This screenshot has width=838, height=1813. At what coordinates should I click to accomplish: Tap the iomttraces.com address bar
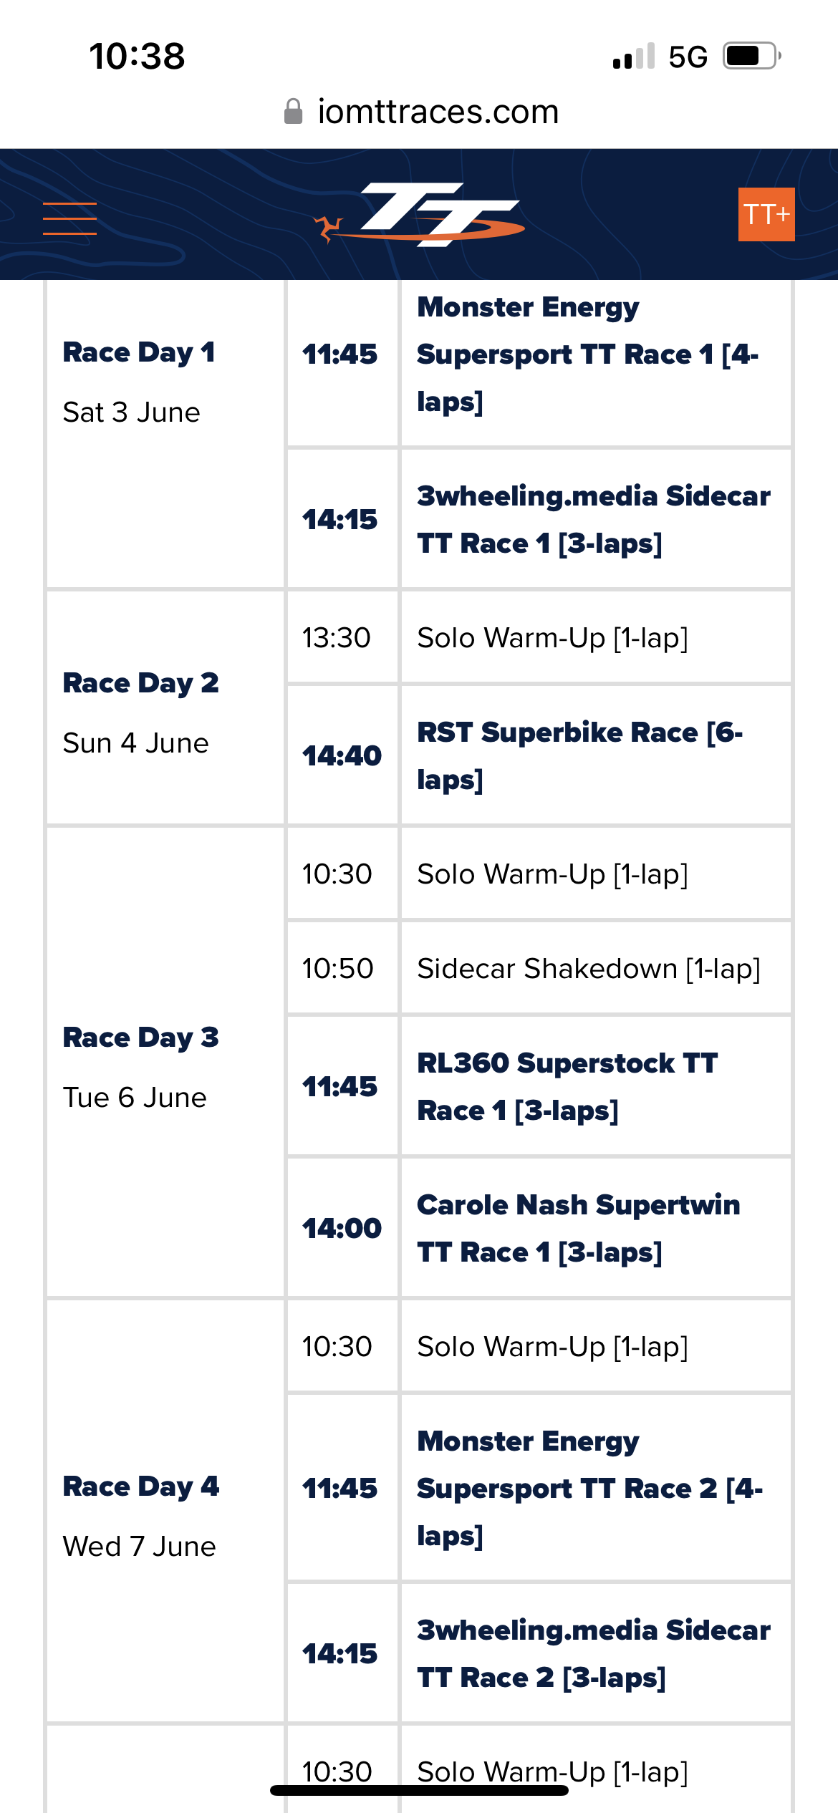pos(421,112)
